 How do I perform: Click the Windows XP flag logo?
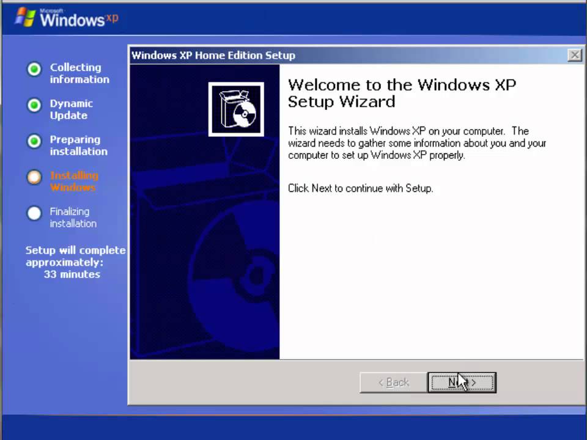25,17
